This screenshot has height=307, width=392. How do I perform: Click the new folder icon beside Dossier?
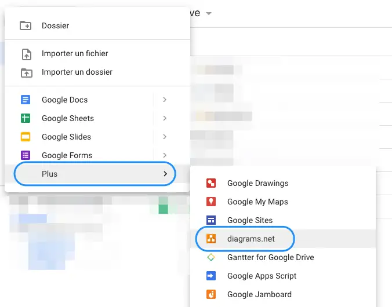pyautogui.click(x=26, y=25)
